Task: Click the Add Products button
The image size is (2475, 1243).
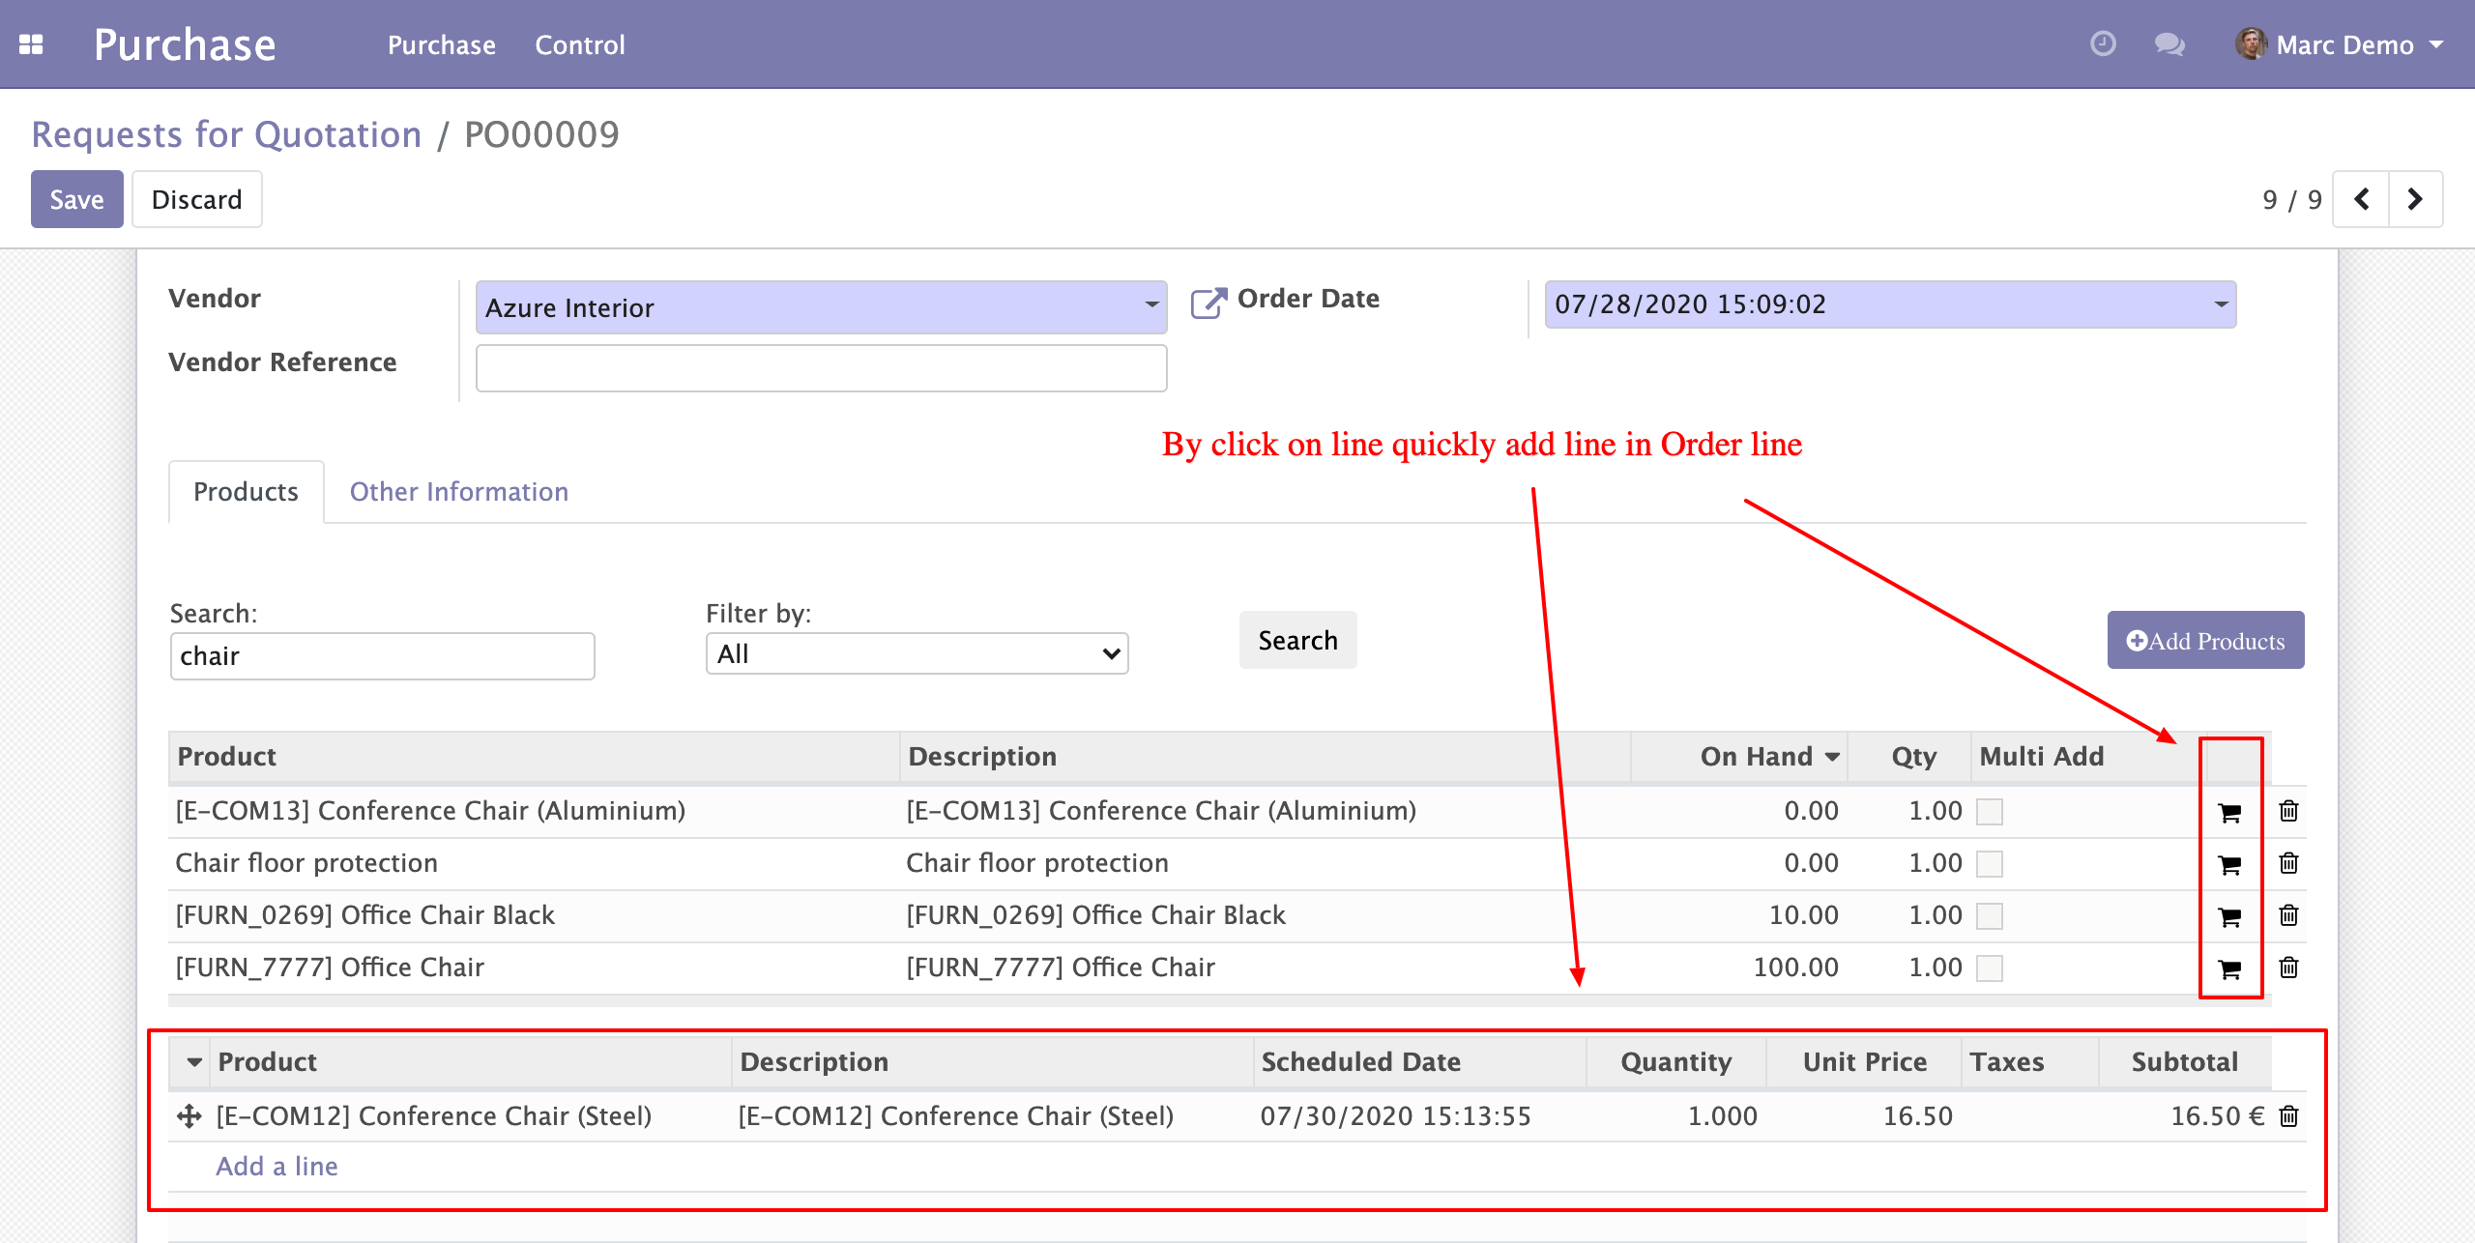Action: tap(2204, 641)
